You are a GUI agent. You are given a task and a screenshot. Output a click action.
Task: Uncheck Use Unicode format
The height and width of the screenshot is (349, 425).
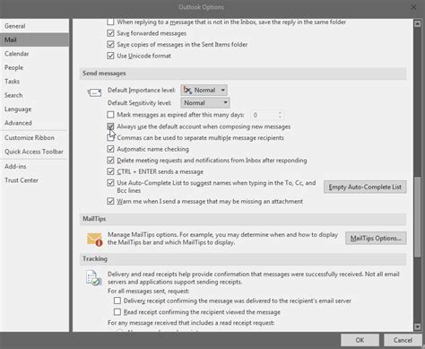[x=110, y=56]
